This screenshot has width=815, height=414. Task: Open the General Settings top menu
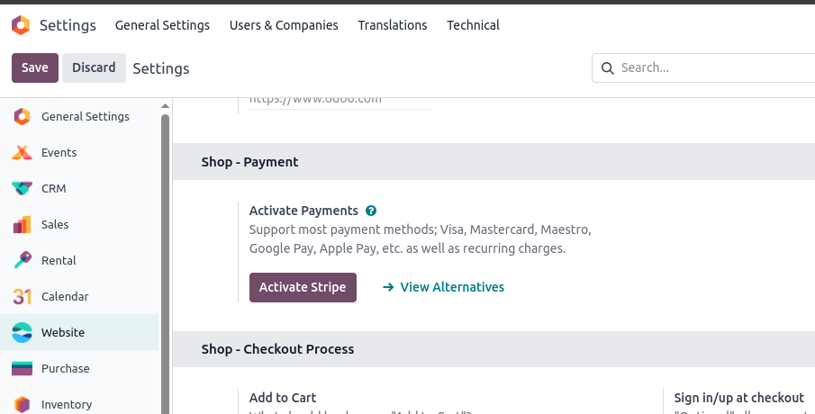pos(162,25)
